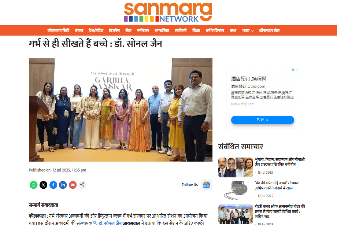Image resolution: width=337 pixels, height=225 pixels.
Task: Open the डॉ. सोनल जैन search link
Action: point(107,223)
